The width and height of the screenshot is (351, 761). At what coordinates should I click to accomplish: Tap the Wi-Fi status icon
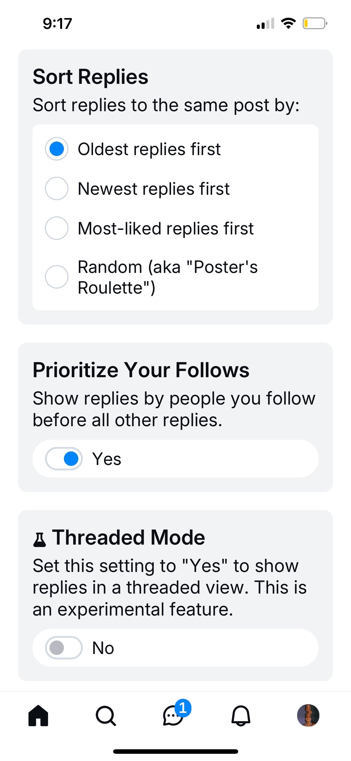(x=288, y=23)
